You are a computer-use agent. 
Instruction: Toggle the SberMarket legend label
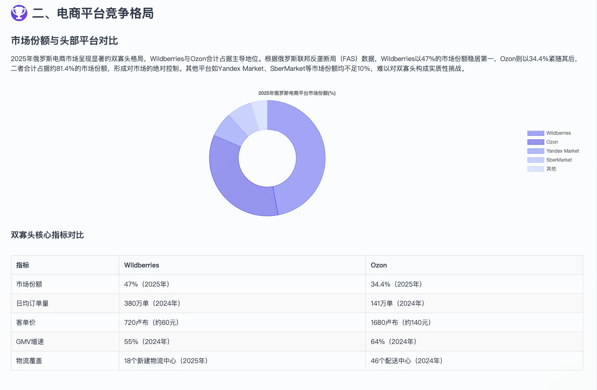pos(559,160)
